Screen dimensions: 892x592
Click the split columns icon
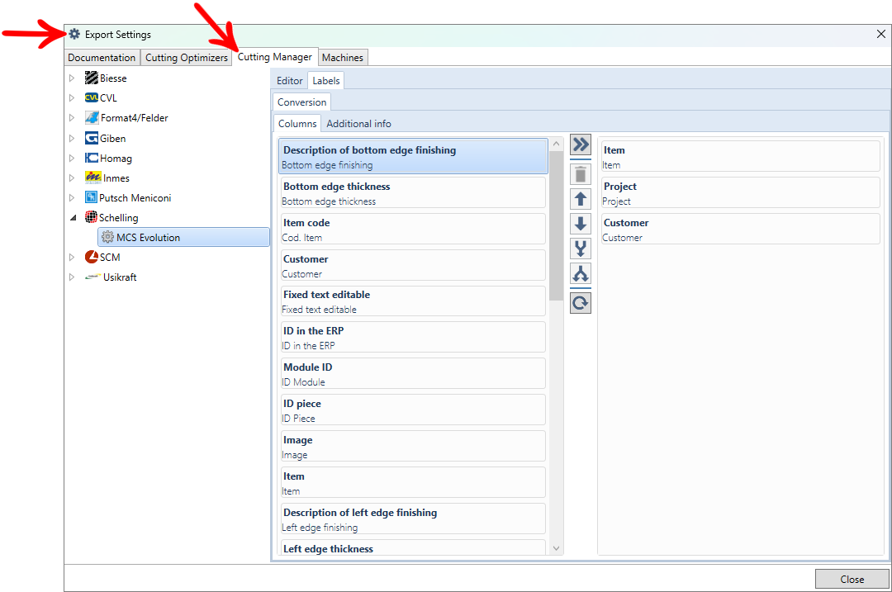tap(581, 273)
